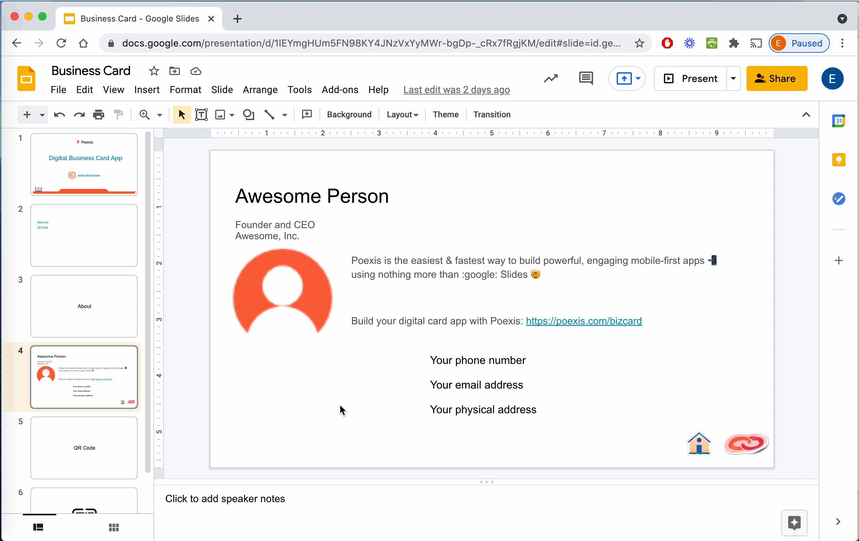Click the Background button
Viewport: 859px width, 541px height.
349,115
